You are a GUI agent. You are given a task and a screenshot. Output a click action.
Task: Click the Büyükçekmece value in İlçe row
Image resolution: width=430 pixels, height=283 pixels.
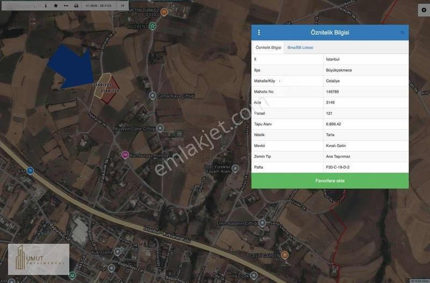click(x=339, y=70)
